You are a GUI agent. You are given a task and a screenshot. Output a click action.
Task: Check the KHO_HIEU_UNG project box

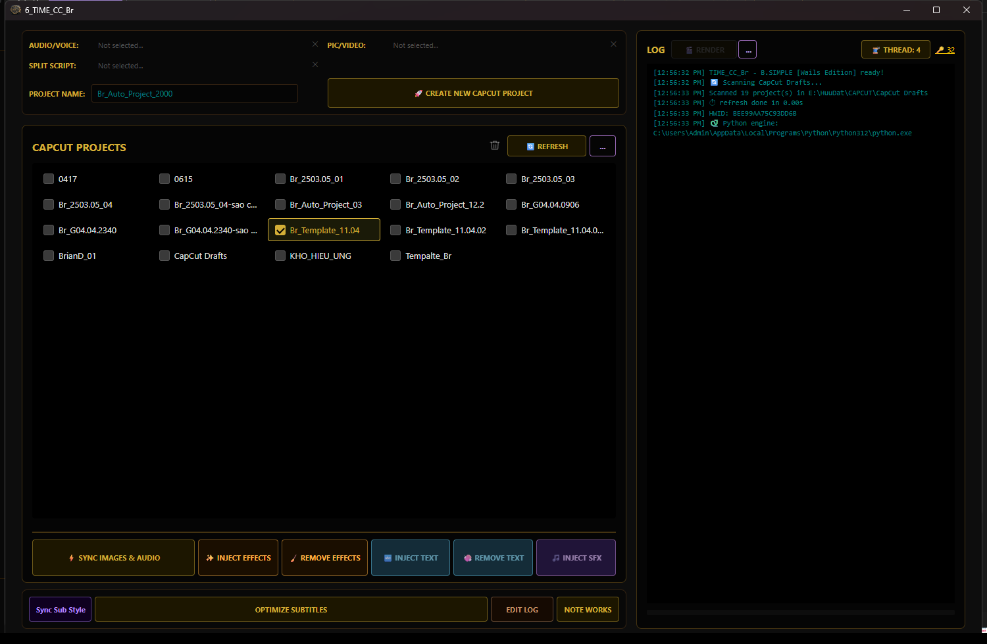280,256
